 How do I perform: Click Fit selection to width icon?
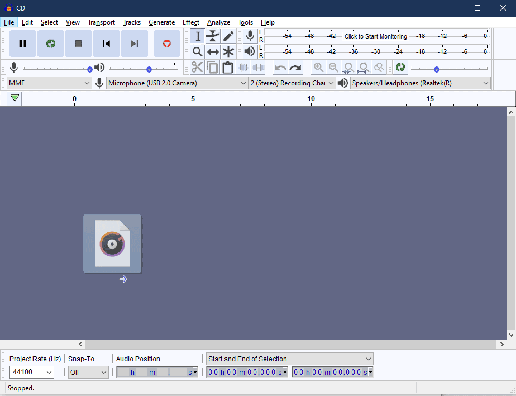348,68
